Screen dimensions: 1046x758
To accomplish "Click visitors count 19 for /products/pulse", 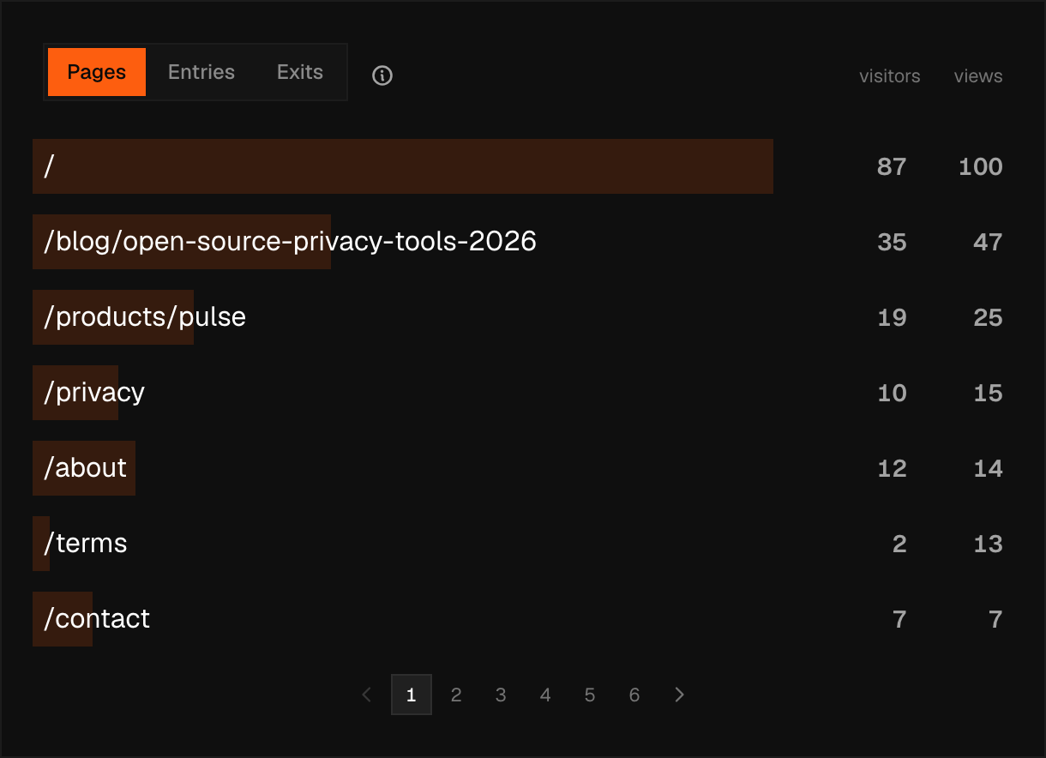I will [x=892, y=317].
